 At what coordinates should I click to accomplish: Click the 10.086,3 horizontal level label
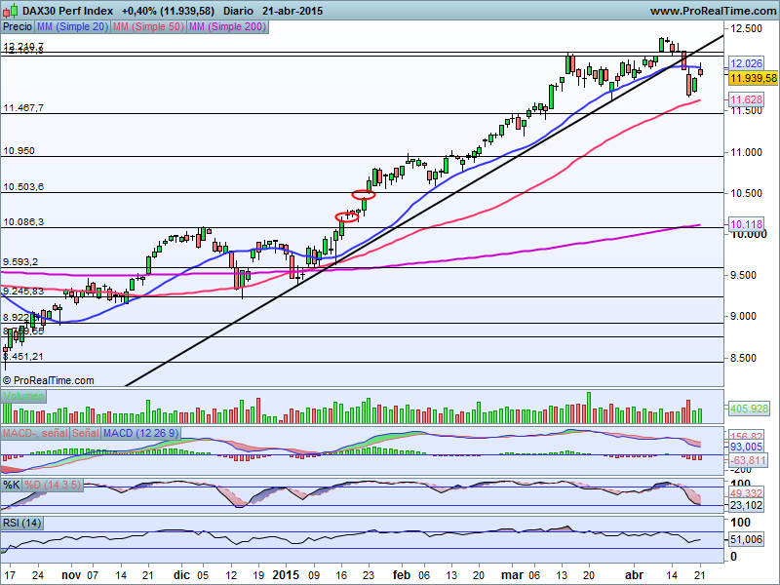pyautogui.click(x=23, y=222)
